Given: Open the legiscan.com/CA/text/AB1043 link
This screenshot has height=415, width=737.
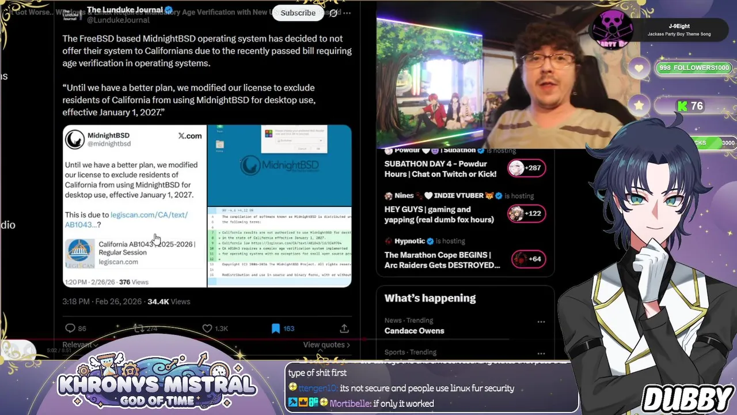Looking at the screenshot, I should click(126, 220).
